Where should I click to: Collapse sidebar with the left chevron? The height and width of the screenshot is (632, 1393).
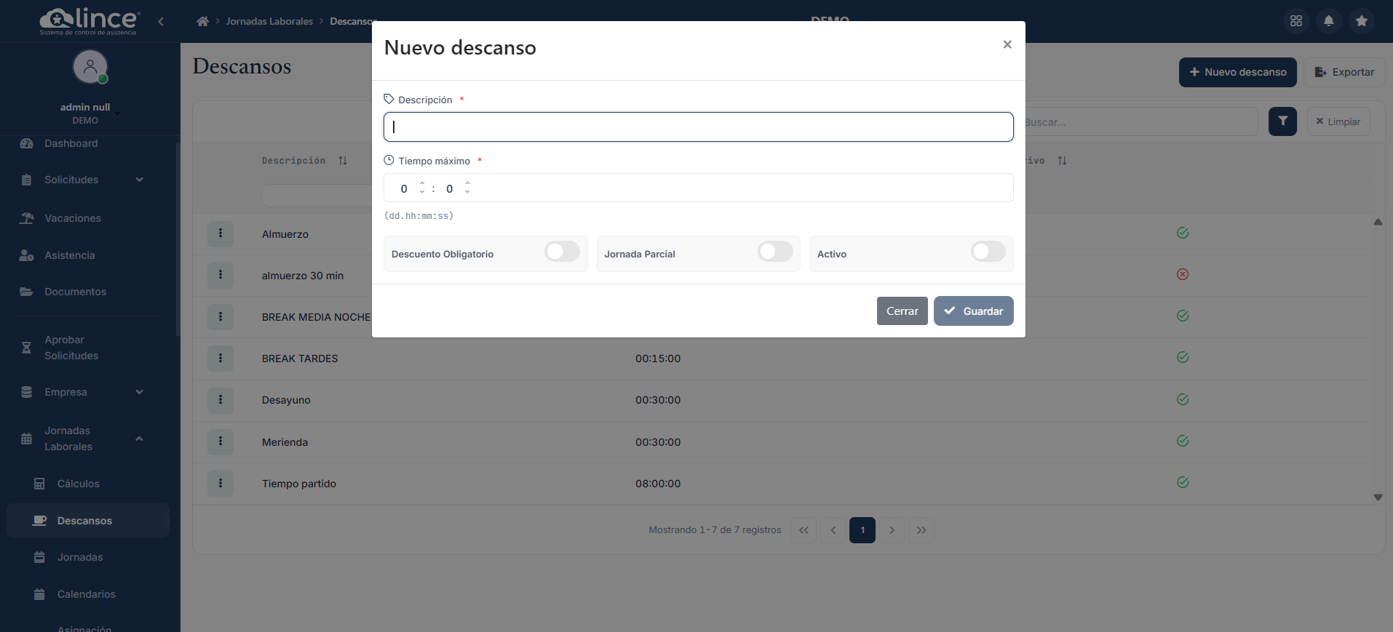[161, 21]
